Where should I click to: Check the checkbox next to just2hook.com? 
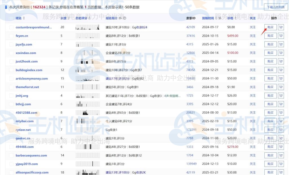11,61
